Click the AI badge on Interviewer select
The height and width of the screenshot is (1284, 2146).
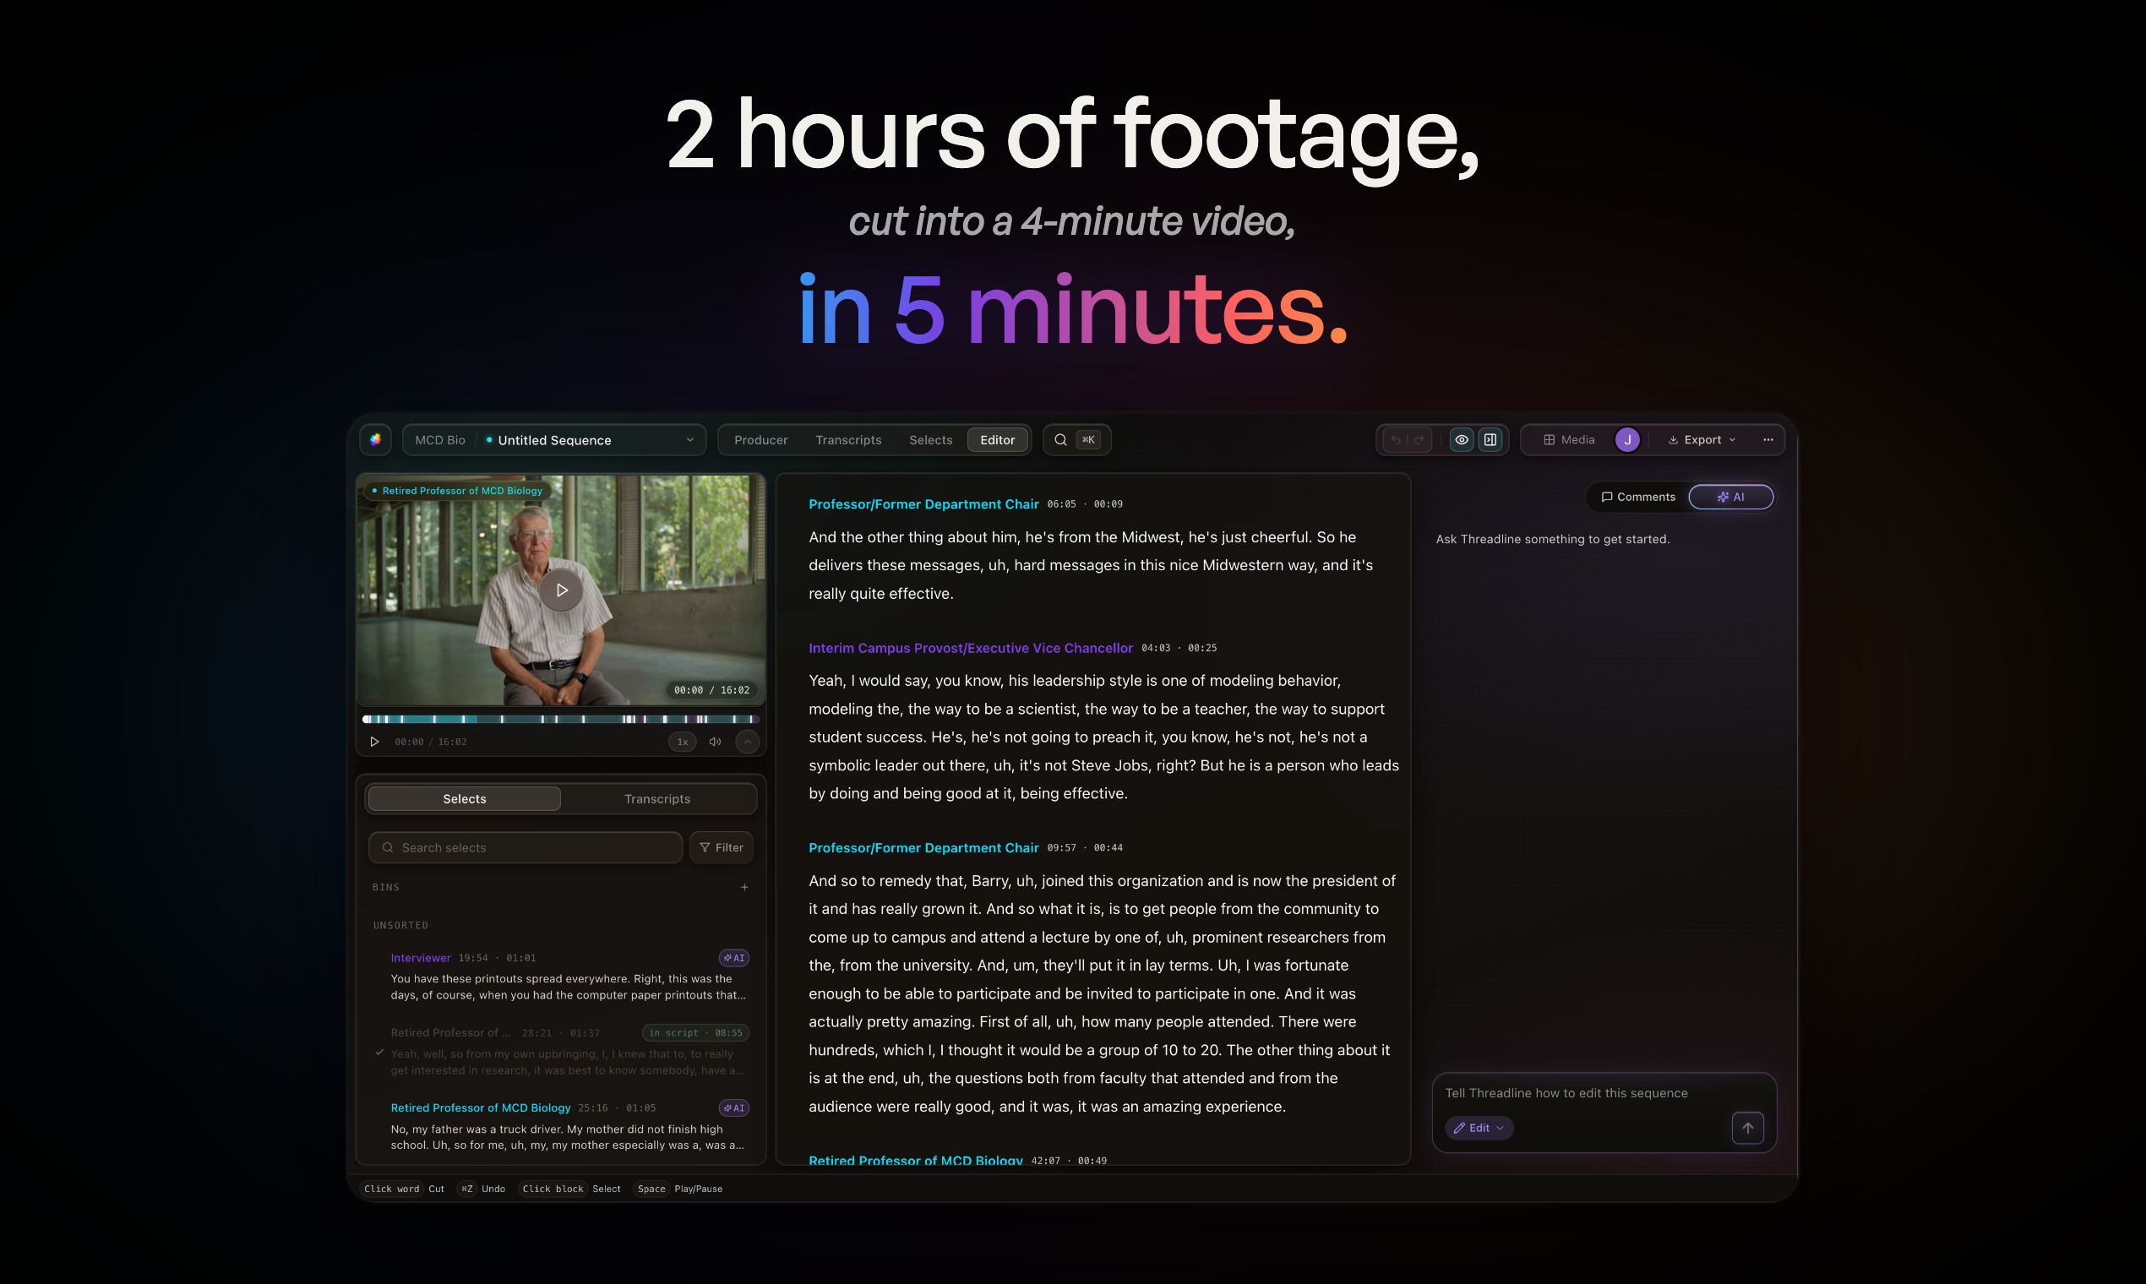click(734, 958)
